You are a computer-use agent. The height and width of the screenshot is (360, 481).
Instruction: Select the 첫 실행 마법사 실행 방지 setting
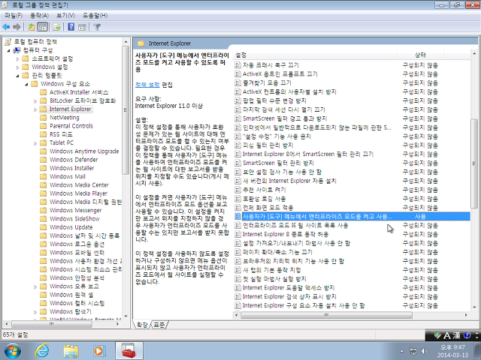coord(274,279)
